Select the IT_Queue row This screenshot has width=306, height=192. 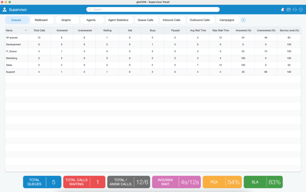pos(153,51)
